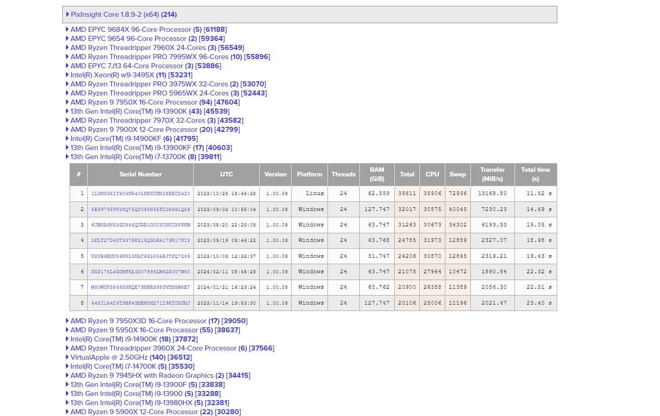
Task: Expand the 13th Gen Intel Core i9-13900 [33288] entry
Action: click(x=143, y=394)
